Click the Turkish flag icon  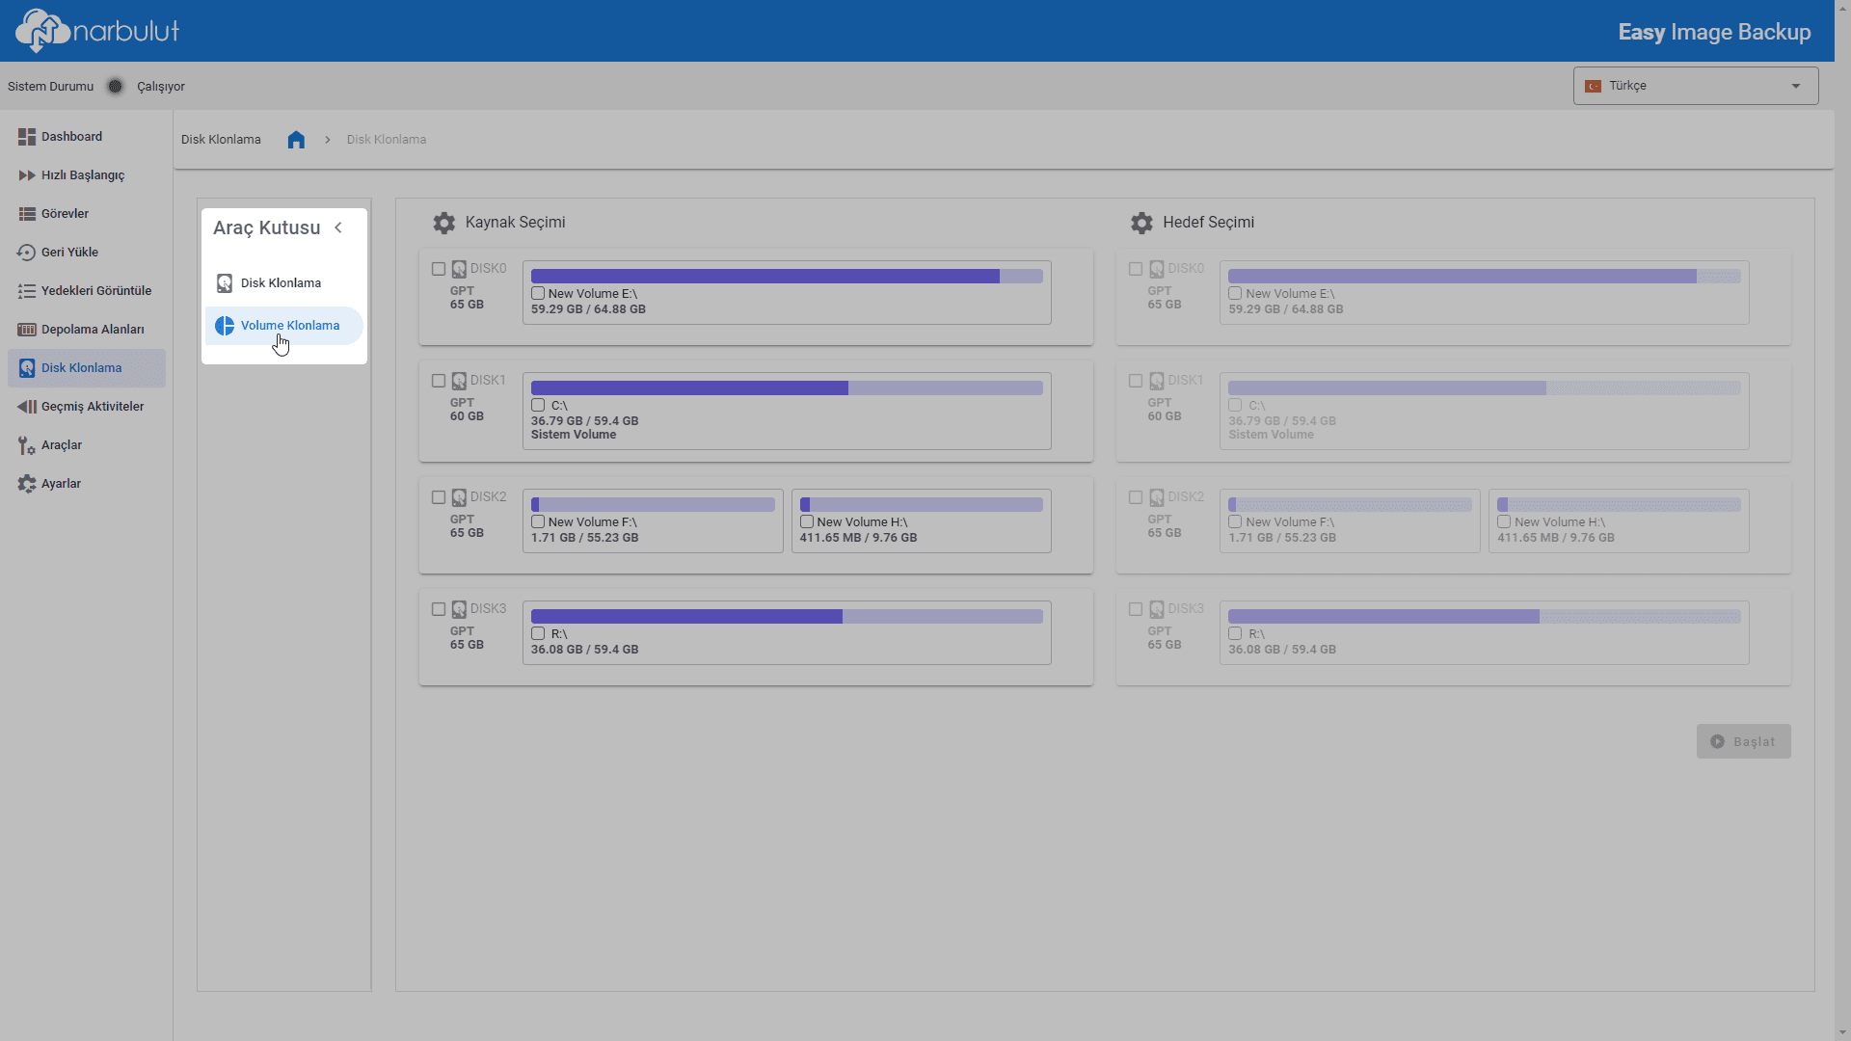pyautogui.click(x=1594, y=86)
